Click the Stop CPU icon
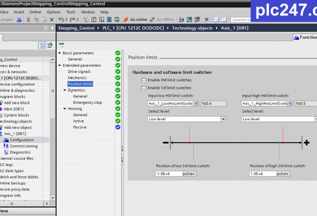Viewport: 317px width, 216px height. 197,19
